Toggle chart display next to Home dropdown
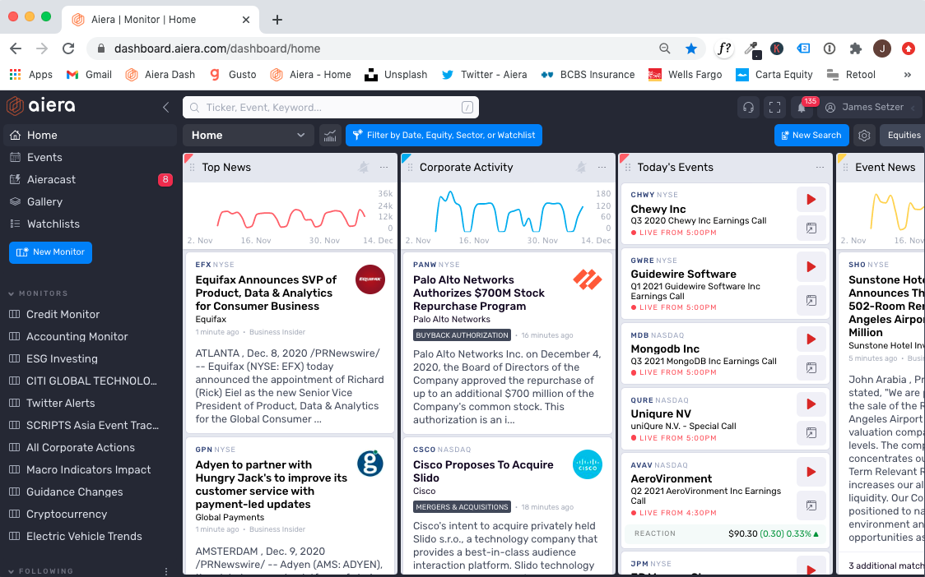925x577 pixels. (x=330, y=136)
